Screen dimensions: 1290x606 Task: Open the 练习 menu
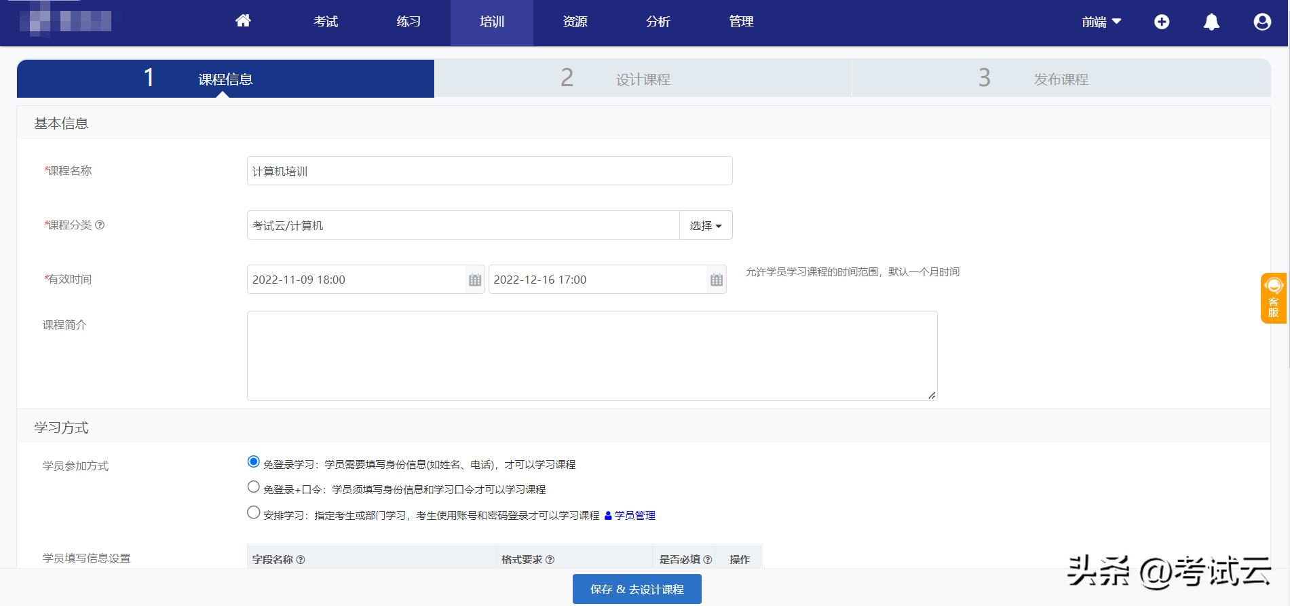(x=409, y=22)
